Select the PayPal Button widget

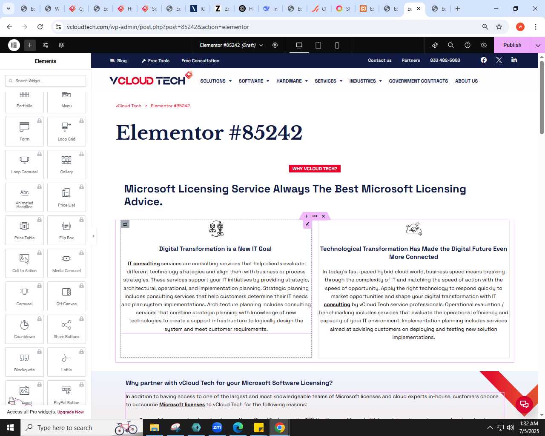66,394
